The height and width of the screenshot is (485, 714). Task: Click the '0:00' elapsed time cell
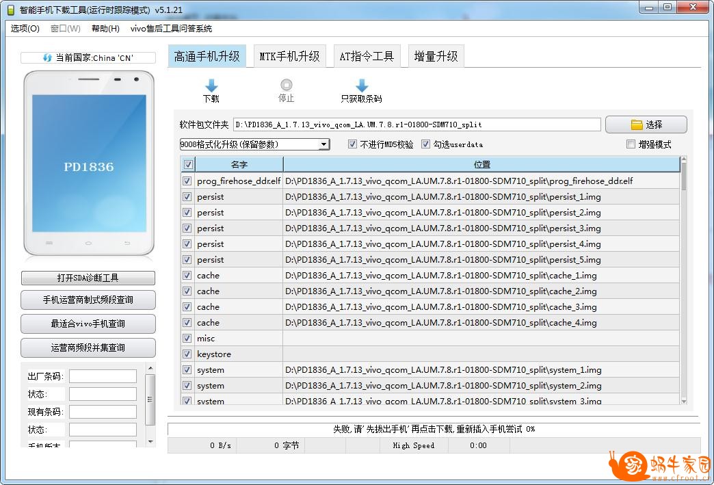point(479,445)
